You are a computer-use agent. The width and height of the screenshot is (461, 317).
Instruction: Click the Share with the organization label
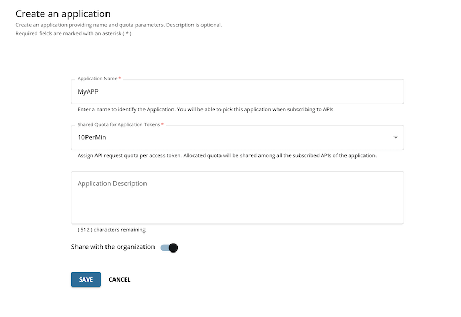pyautogui.click(x=112, y=246)
